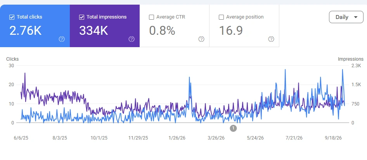
Task: Click the 2.76K total clicks value
Action: [26, 31]
